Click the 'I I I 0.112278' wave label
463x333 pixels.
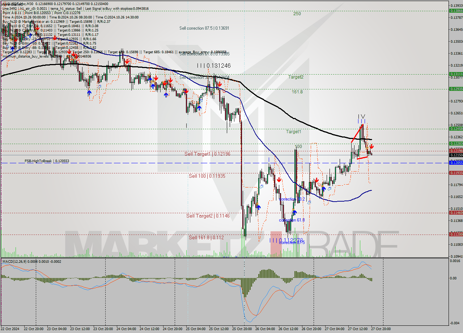click(287, 240)
